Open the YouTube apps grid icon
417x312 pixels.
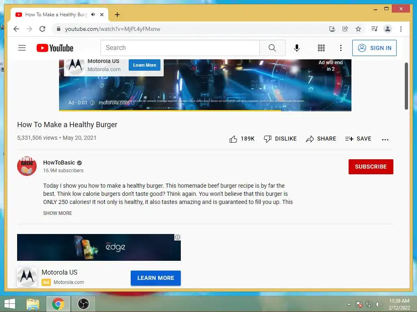coord(321,48)
